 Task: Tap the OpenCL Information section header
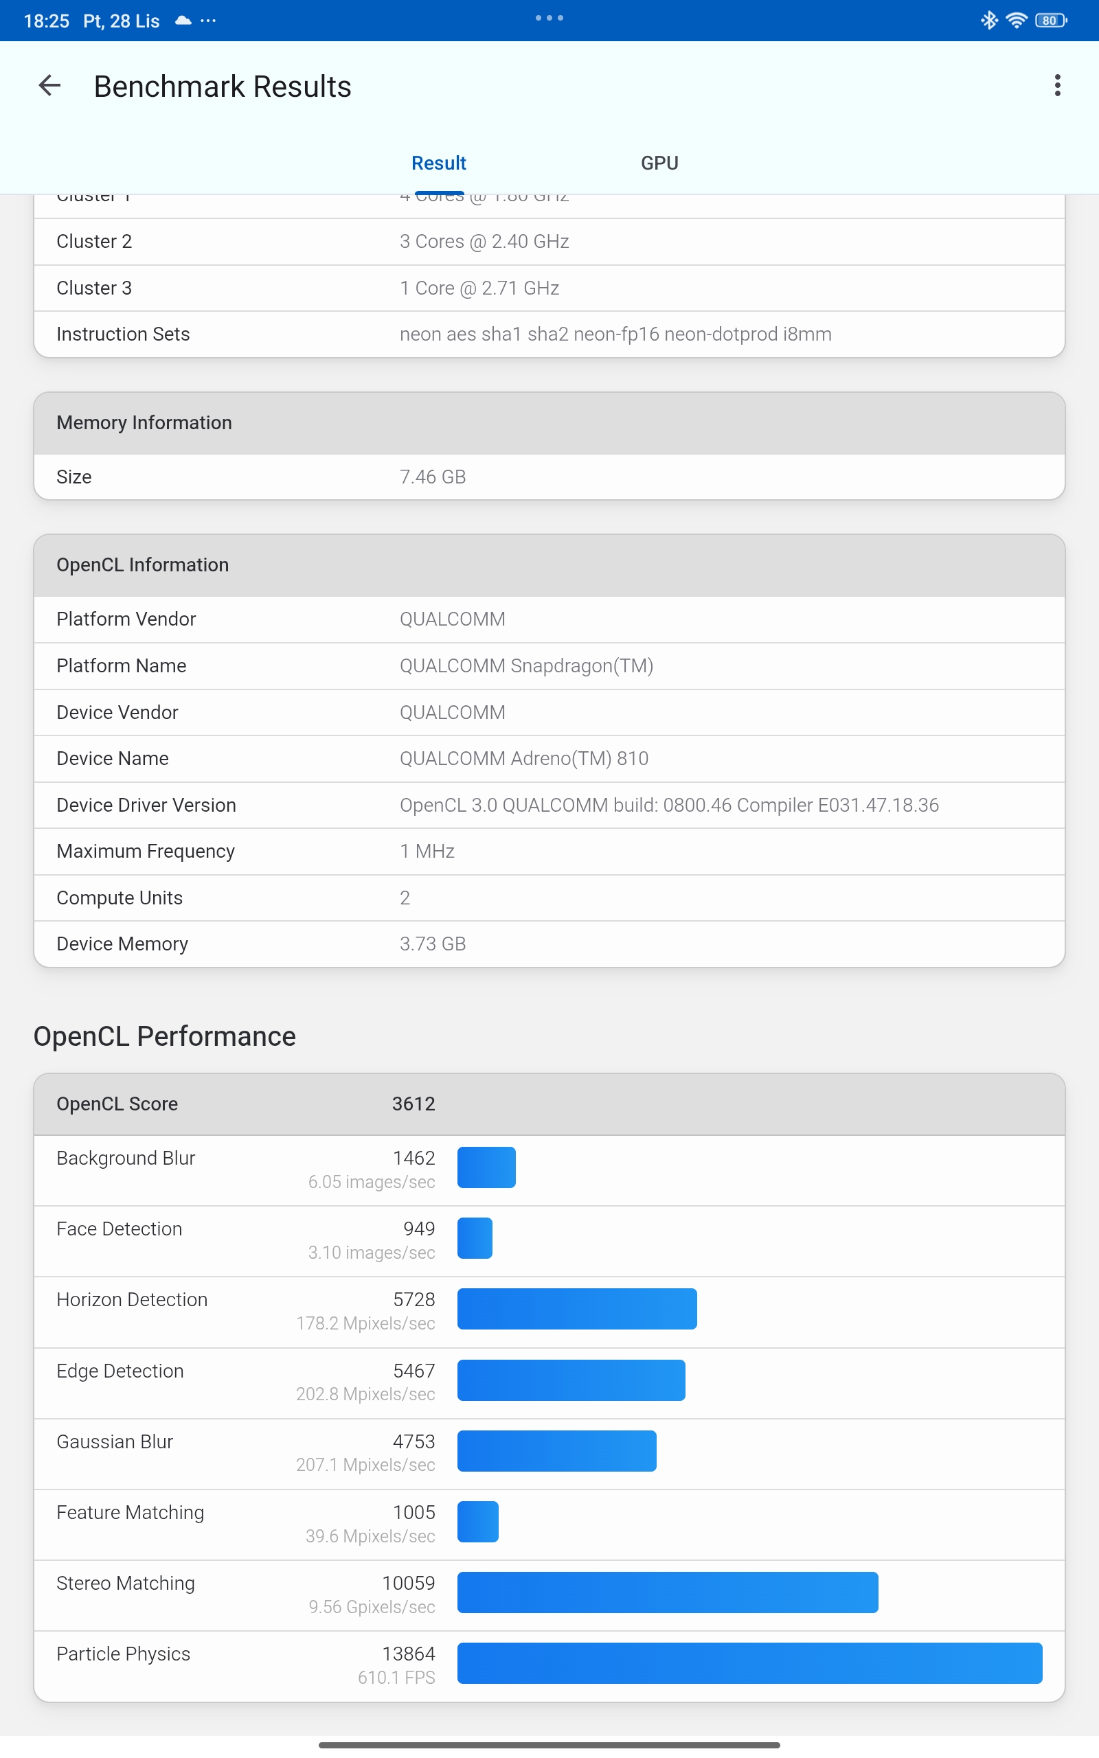pos(549,565)
